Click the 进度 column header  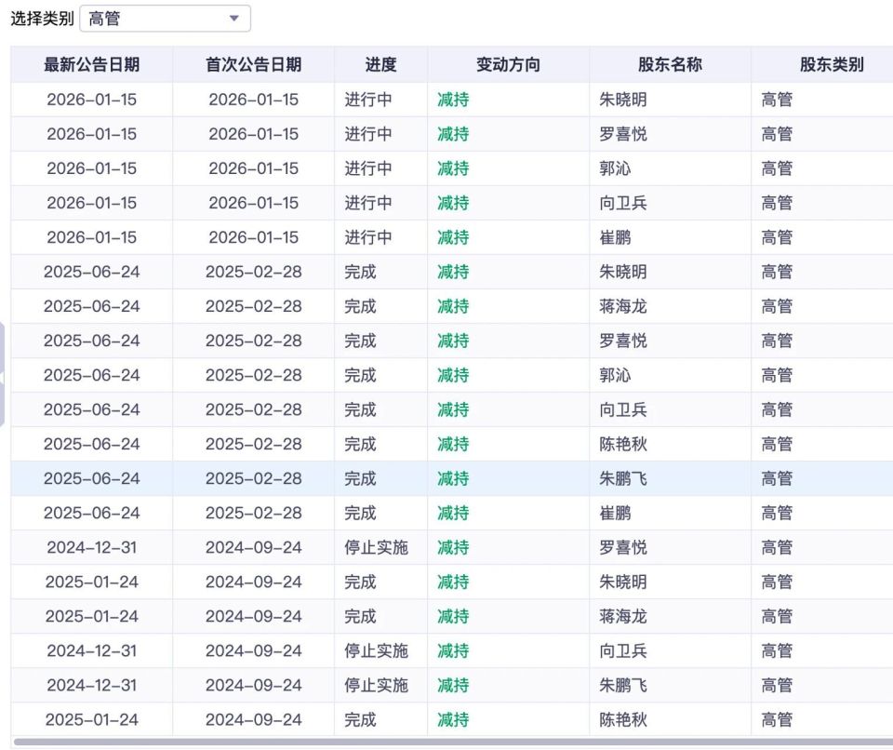(x=378, y=64)
